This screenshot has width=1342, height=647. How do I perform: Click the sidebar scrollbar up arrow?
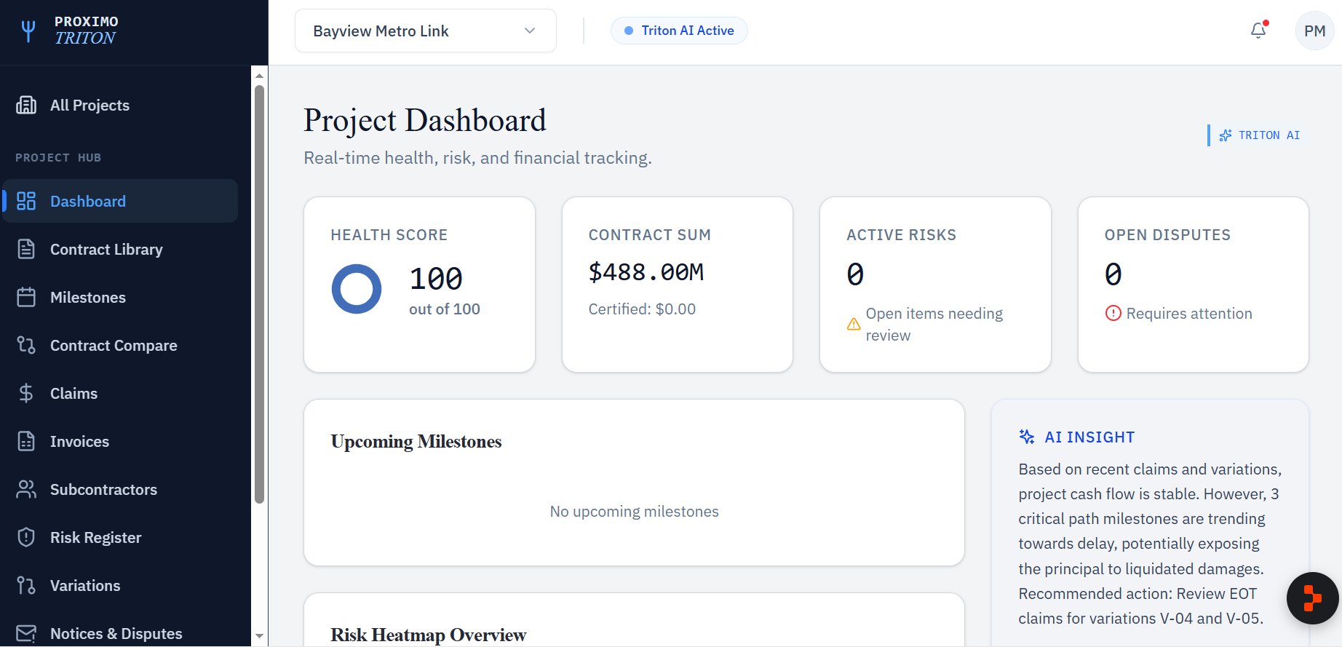point(259,76)
